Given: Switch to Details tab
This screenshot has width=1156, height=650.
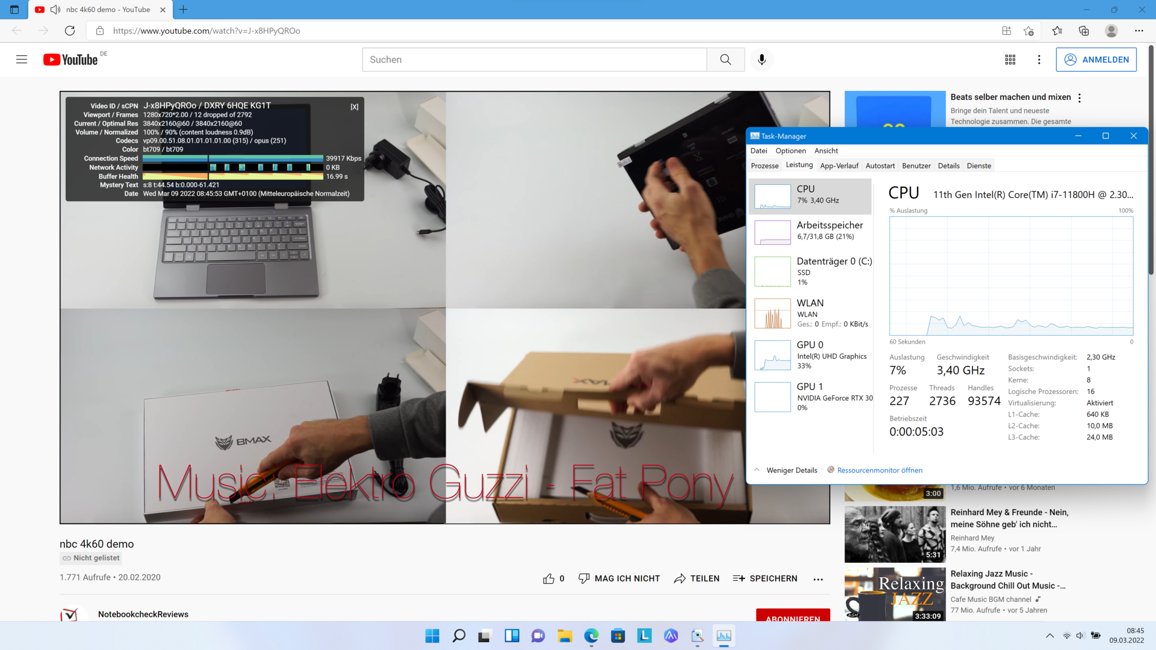Looking at the screenshot, I should point(949,166).
